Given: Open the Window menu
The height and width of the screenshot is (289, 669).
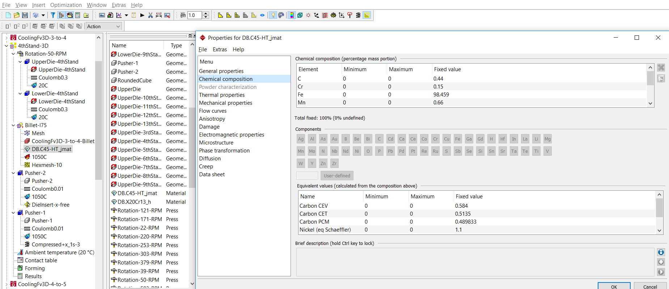Looking at the screenshot, I should 97,5.
